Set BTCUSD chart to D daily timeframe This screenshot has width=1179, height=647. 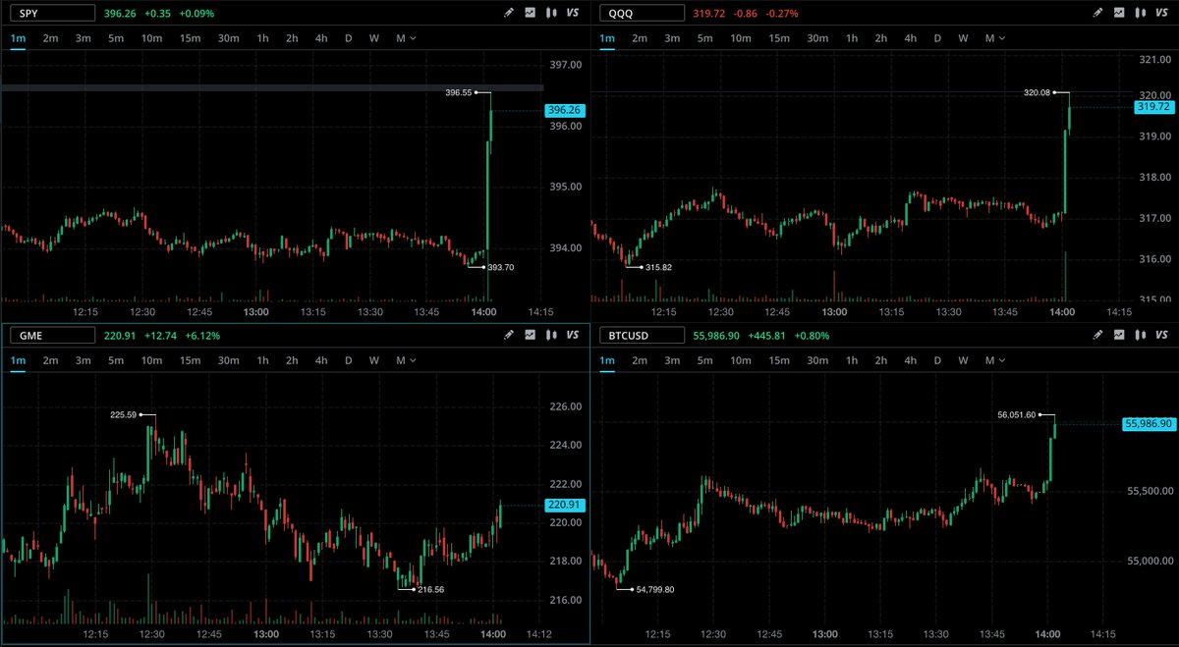click(x=936, y=360)
